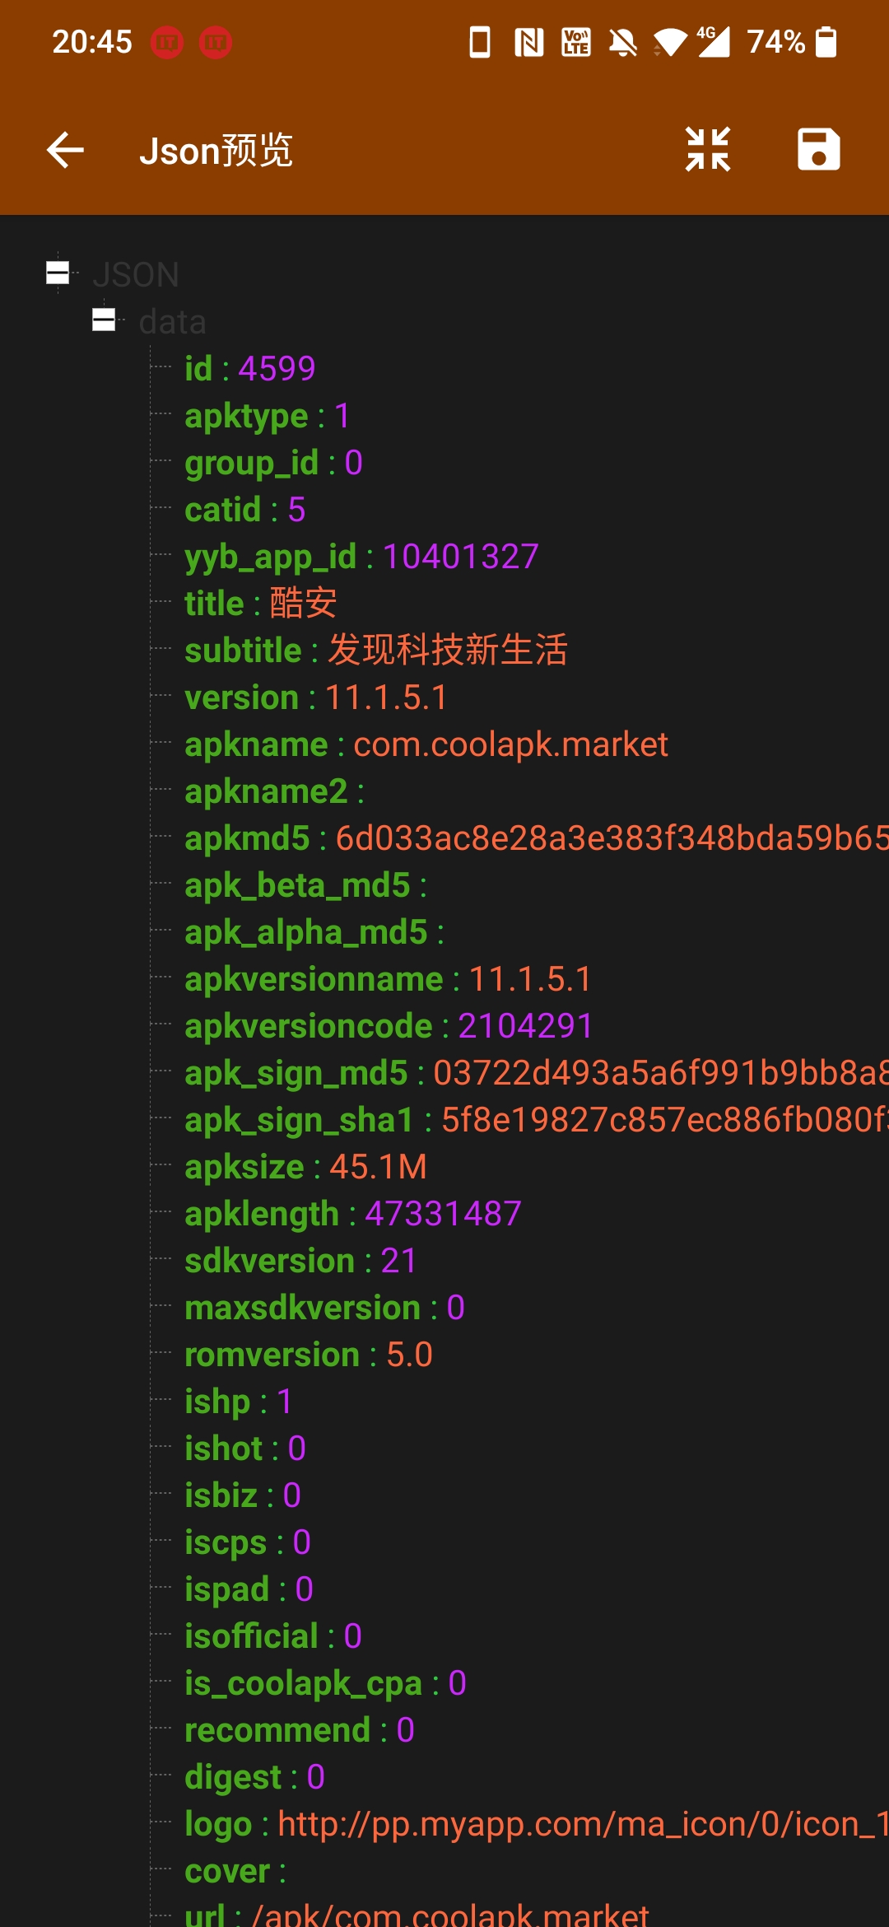The width and height of the screenshot is (889, 1927).
Task: Select the 'apkversionname : 11.1.5.1' row
Action: click(389, 979)
